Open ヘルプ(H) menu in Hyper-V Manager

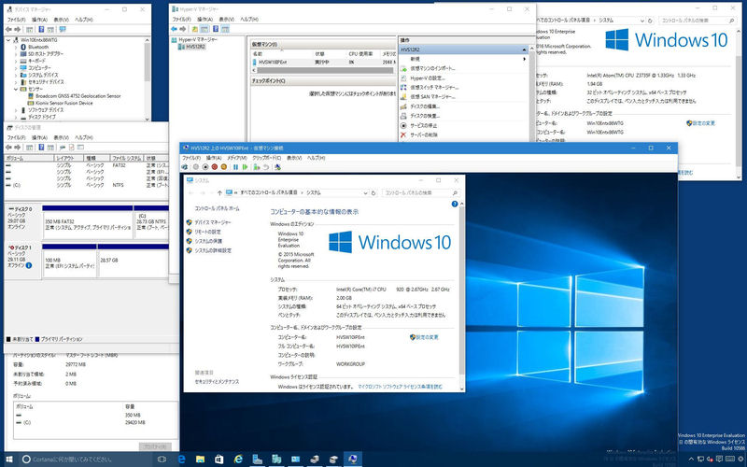coord(249,20)
